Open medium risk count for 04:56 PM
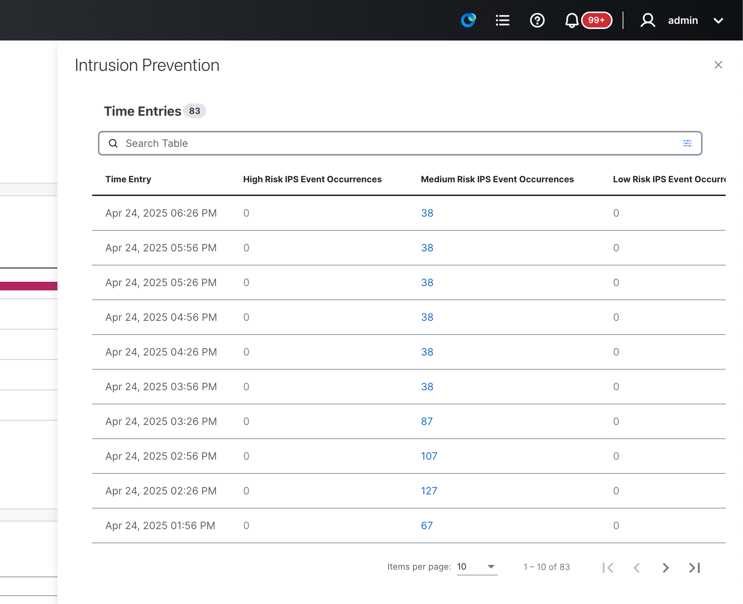This screenshot has height=604, width=743. [427, 317]
